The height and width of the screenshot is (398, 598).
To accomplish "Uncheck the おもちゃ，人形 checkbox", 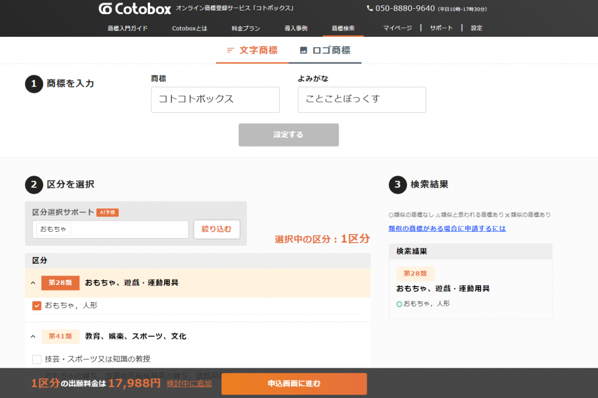I will pyautogui.click(x=36, y=305).
